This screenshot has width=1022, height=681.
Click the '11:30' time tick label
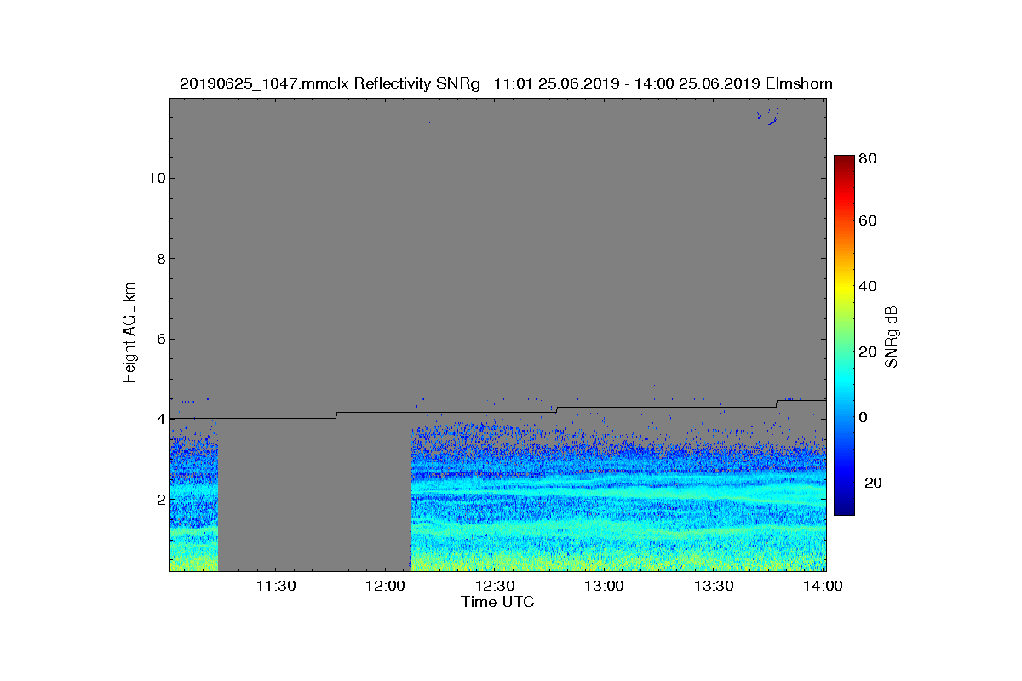pyautogui.click(x=275, y=586)
